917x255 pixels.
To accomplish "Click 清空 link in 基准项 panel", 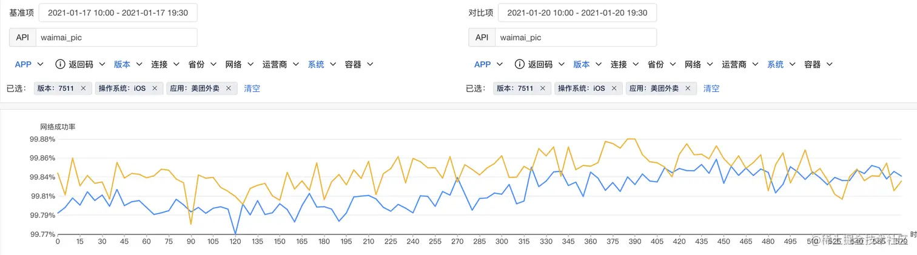I will click(x=252, y=88).
